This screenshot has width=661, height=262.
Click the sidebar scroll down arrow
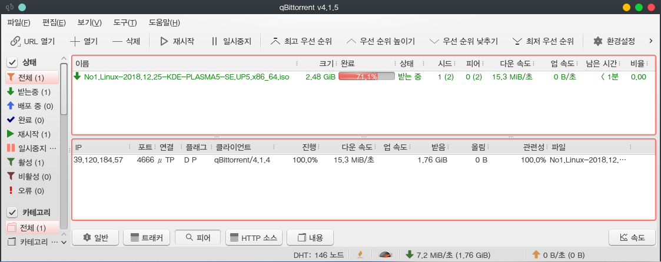coord(64,242)
